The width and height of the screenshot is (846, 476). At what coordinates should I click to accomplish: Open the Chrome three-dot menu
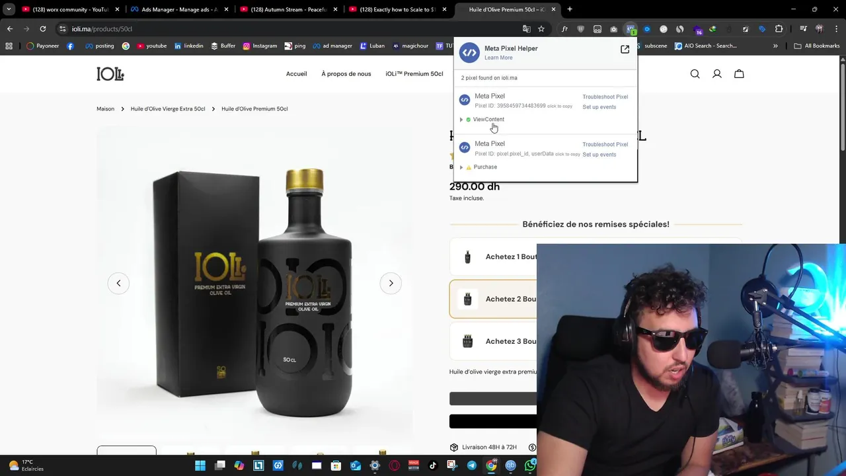coord(836,29)
